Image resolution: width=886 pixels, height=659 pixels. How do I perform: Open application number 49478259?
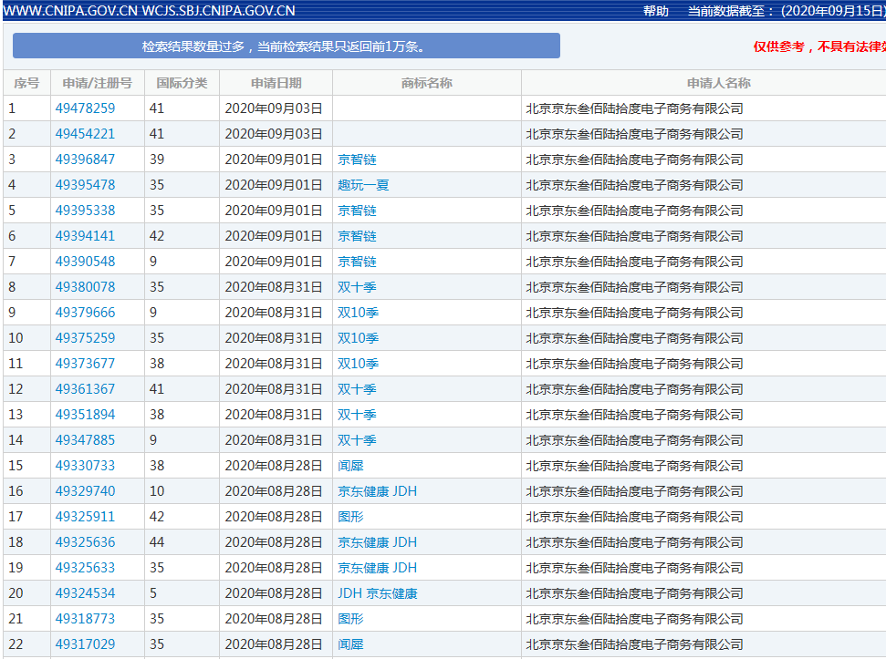tap(86, 108)
